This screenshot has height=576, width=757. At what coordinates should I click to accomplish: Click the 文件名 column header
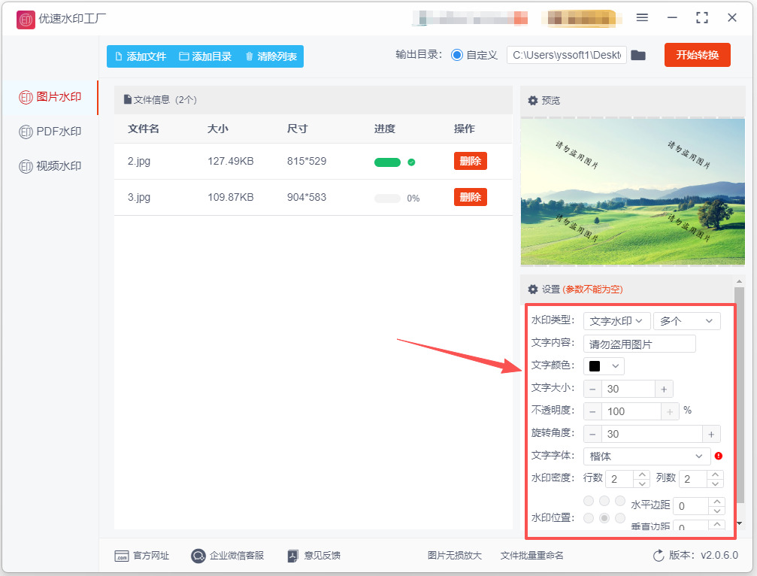144,129
